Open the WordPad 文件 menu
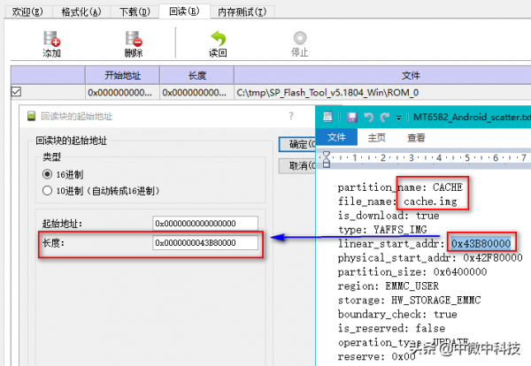 point(336,137)
